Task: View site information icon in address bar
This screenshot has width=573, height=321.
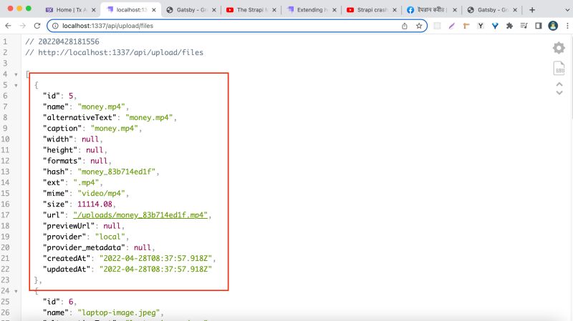Action: pos(55,26)
